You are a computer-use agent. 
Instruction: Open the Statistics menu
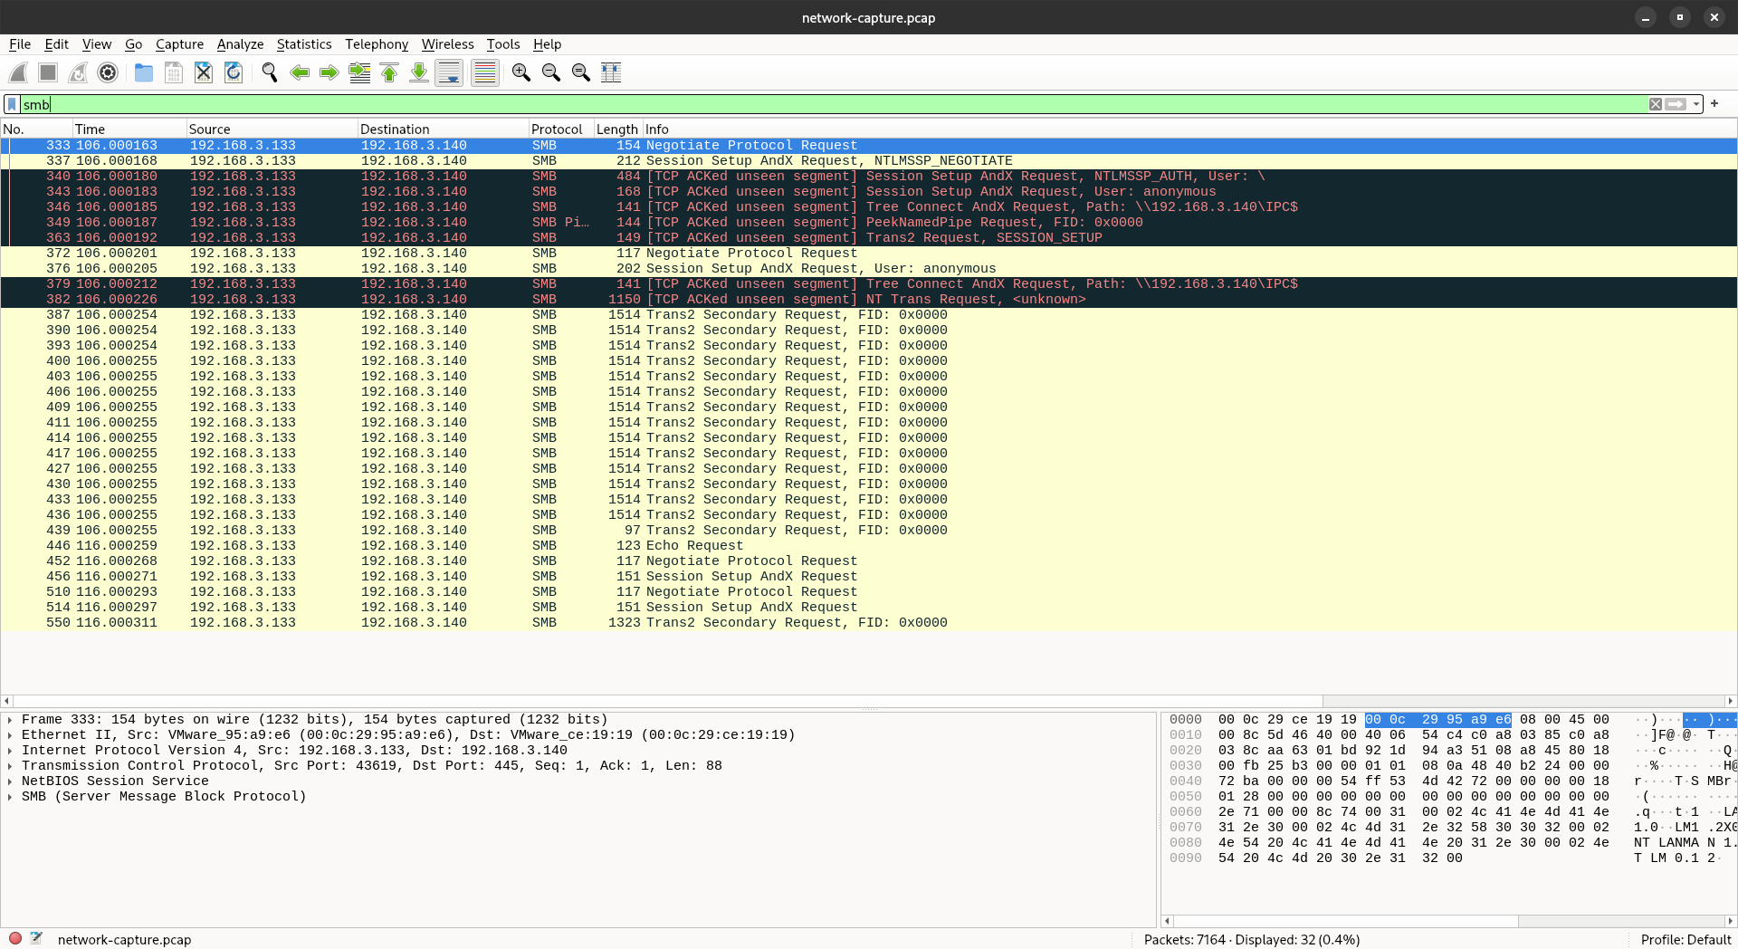tap(303, 44)
